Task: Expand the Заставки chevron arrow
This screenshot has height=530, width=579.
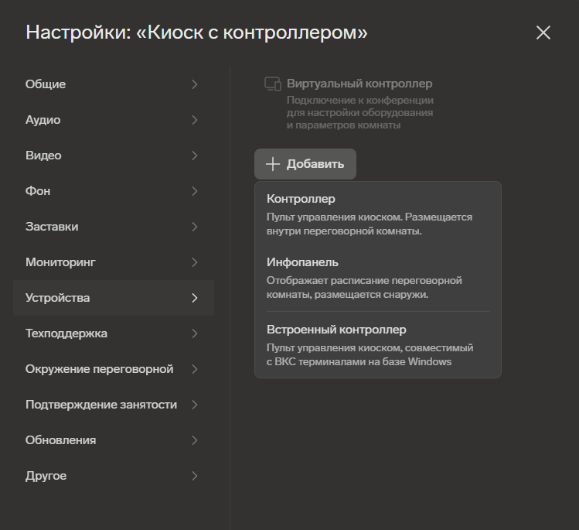Action: click(194, 227)
